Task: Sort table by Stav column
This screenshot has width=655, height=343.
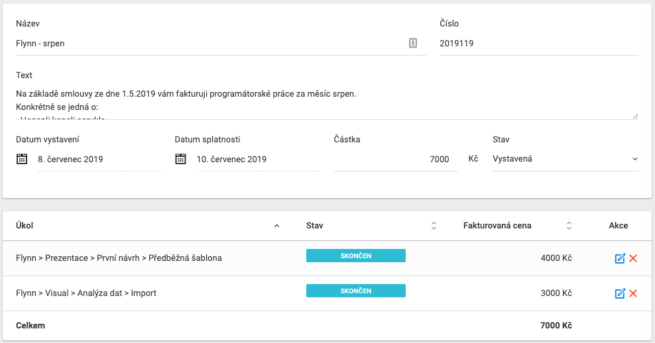Action: (x=434, y=226)
